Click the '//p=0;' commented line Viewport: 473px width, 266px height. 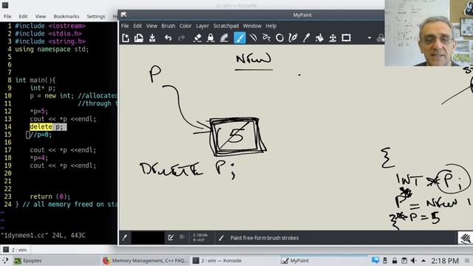(41, 134)
